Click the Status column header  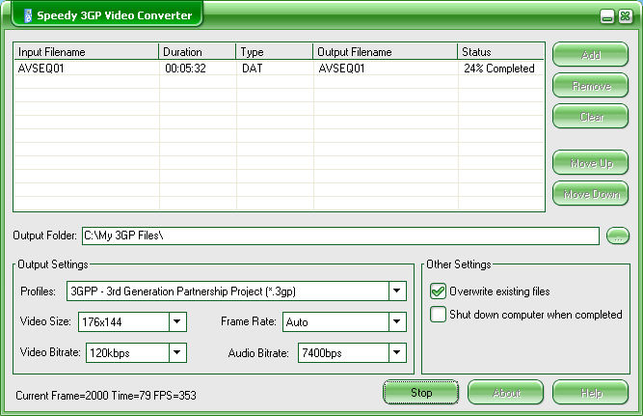[x=500, y=52]
